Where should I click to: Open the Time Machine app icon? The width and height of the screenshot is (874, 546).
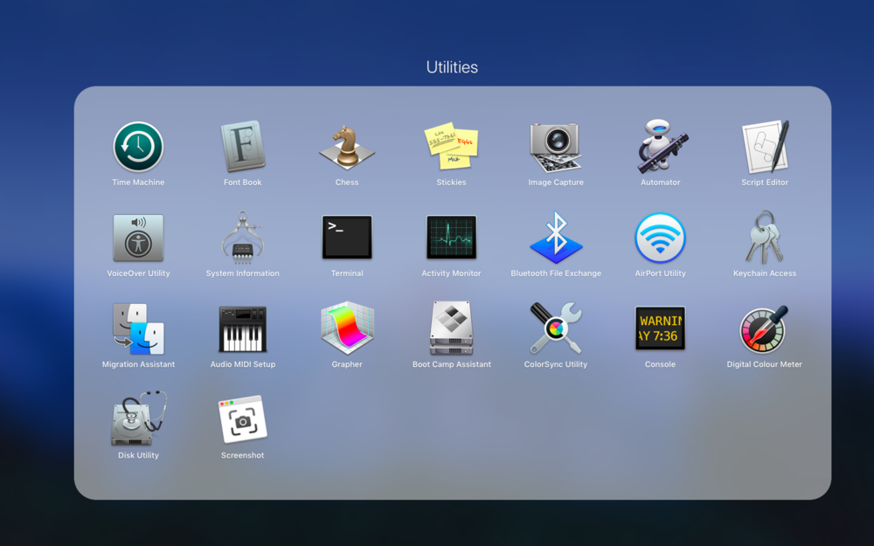(138, 147)
